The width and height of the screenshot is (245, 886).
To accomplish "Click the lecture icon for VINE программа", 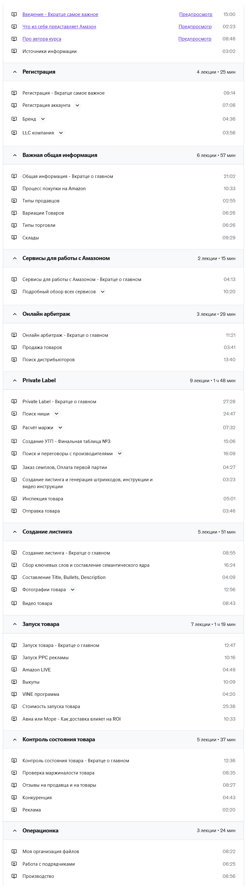I will click(x=14, y=694).
